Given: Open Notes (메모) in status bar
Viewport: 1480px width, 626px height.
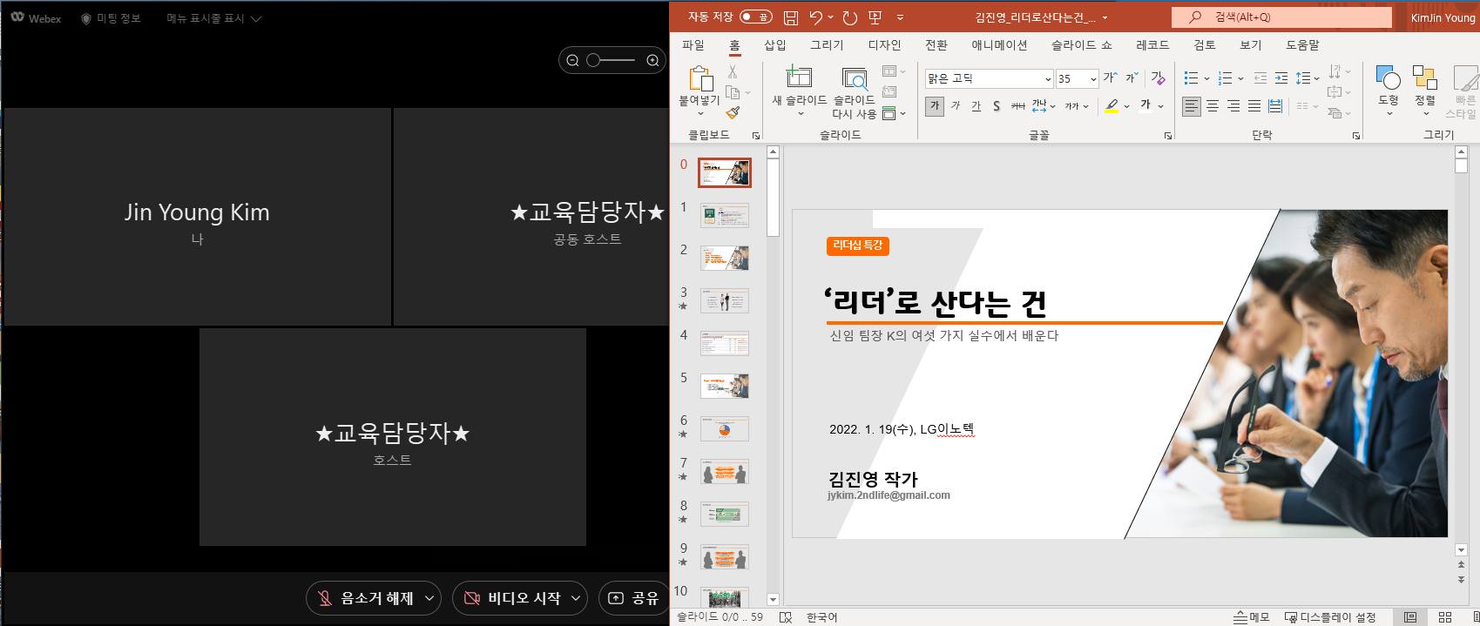Looking at the screenshot, I should (x=1252, y=617).
